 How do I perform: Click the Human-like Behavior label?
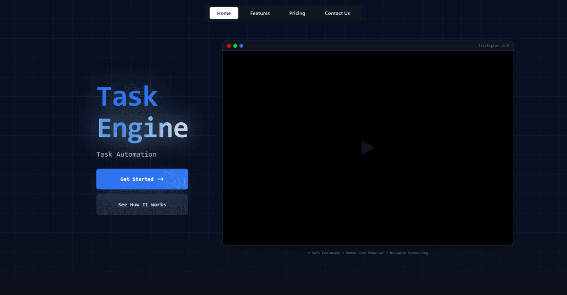pyautogui.click(x=365, y=253)
